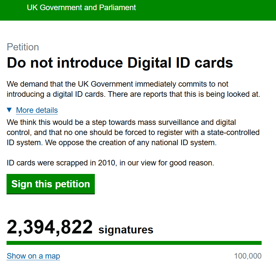Click the 100,000 signature threshold label
Image resolution: width=276 pixels, height=272 pixels.
tap(248, 256)
